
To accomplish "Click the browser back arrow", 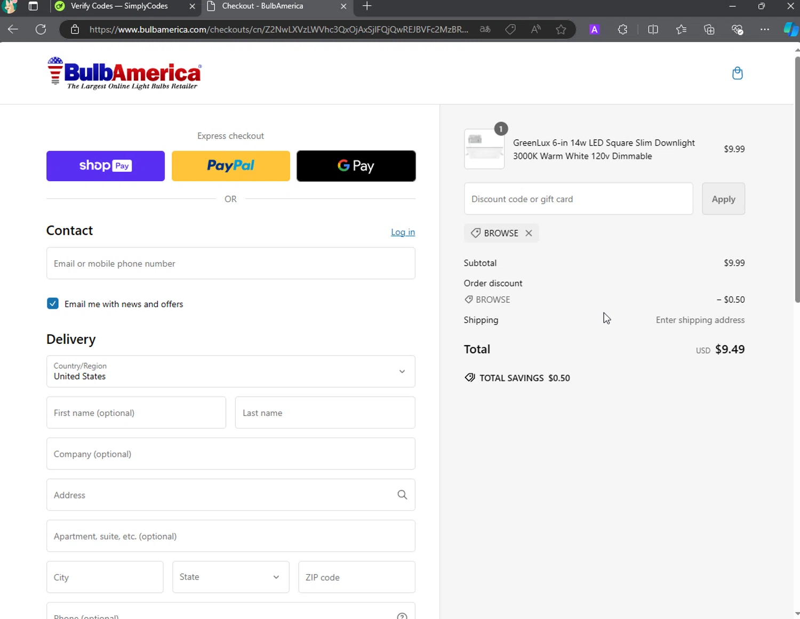I will tap(13, 29).
